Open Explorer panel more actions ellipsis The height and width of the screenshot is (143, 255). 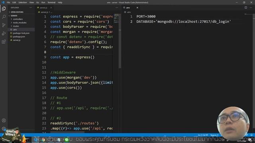click(x=31, y=8)
